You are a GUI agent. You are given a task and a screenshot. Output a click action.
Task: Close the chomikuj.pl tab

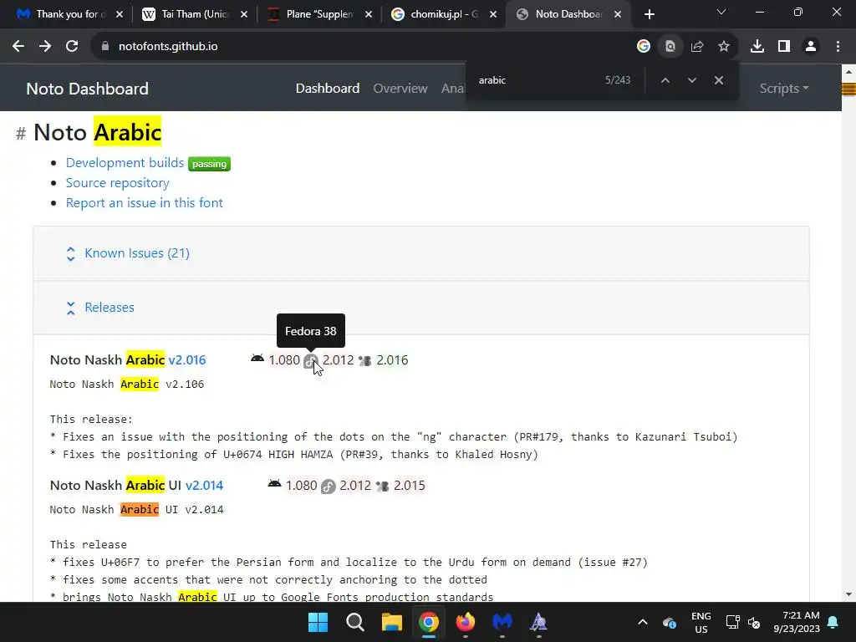(x=493, y=14)
